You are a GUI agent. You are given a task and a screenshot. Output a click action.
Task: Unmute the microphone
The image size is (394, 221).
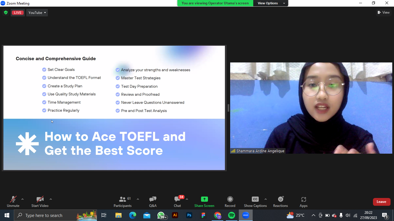(13, 199)
